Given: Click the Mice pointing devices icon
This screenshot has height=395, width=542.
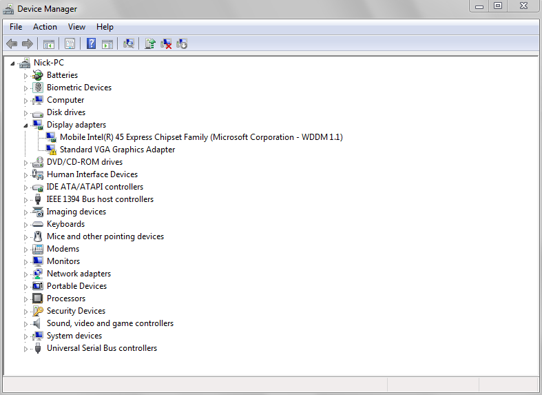Looking at the screenshot, I should (38, 236).
